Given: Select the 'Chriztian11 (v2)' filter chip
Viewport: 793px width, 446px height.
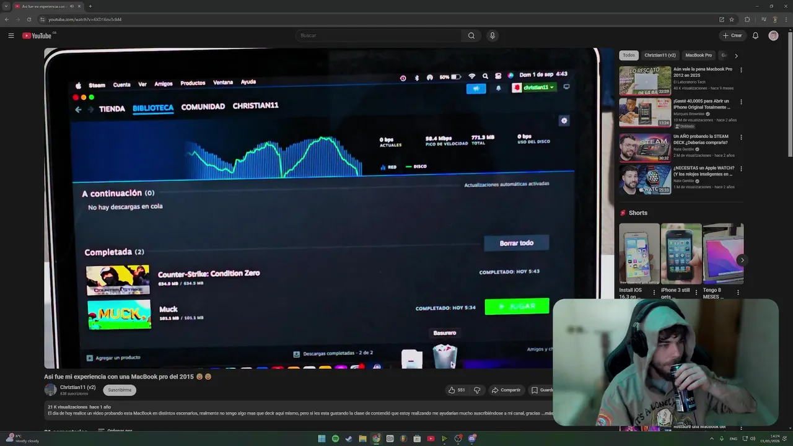Looking at the screenshot, I should click(x=660, y=55).
